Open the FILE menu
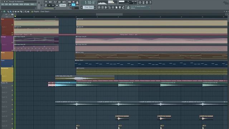Viewport: 229px width, 129px height. point(3,4)
